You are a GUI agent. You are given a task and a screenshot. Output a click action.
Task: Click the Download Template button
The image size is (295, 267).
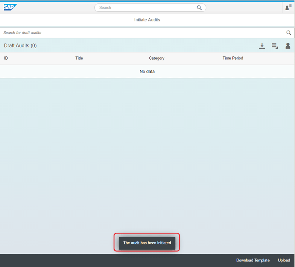(253, 260)
